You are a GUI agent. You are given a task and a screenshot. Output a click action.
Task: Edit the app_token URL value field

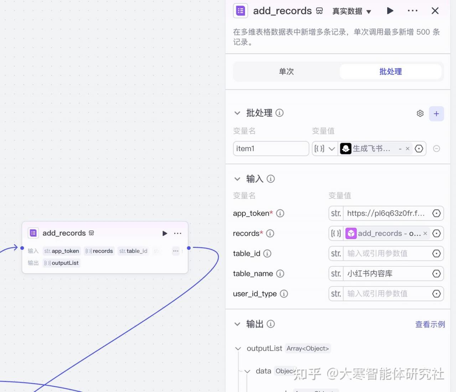[x=386, y=213]
